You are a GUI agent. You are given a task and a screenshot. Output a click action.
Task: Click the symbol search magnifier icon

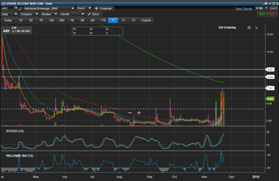point(21,9)
